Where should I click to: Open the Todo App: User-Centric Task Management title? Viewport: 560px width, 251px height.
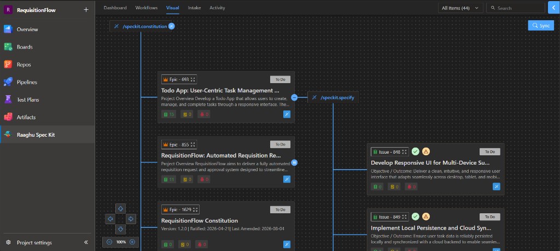pyautogui.click(x=220, y=90)
